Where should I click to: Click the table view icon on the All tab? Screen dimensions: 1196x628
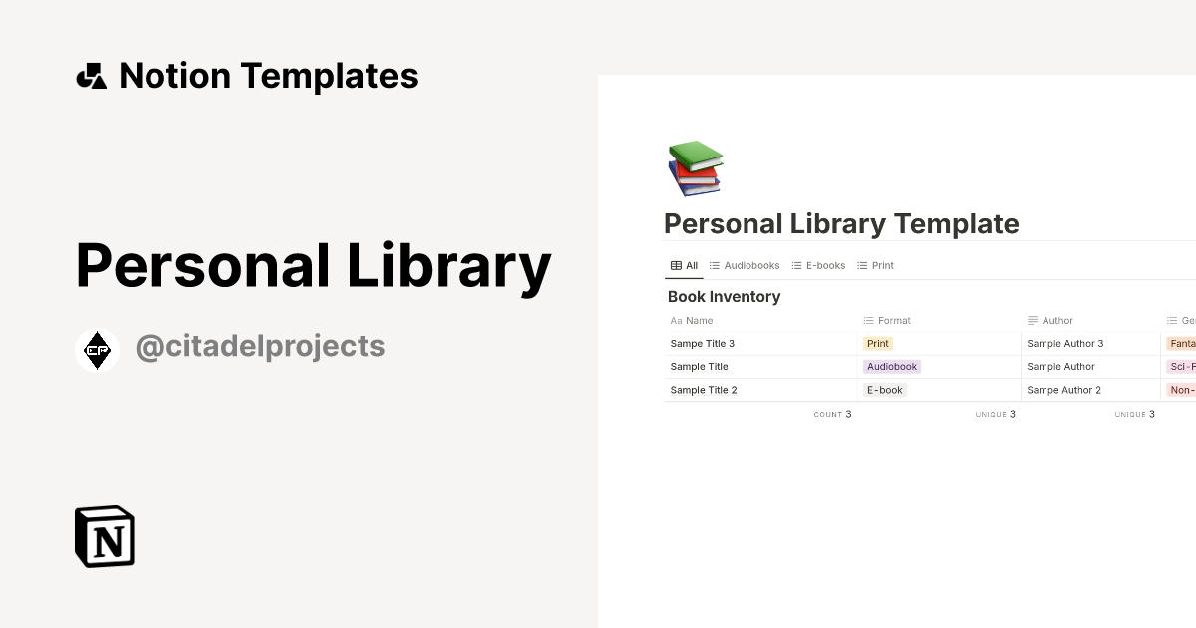pyautogui.click(x=675, y=265)
